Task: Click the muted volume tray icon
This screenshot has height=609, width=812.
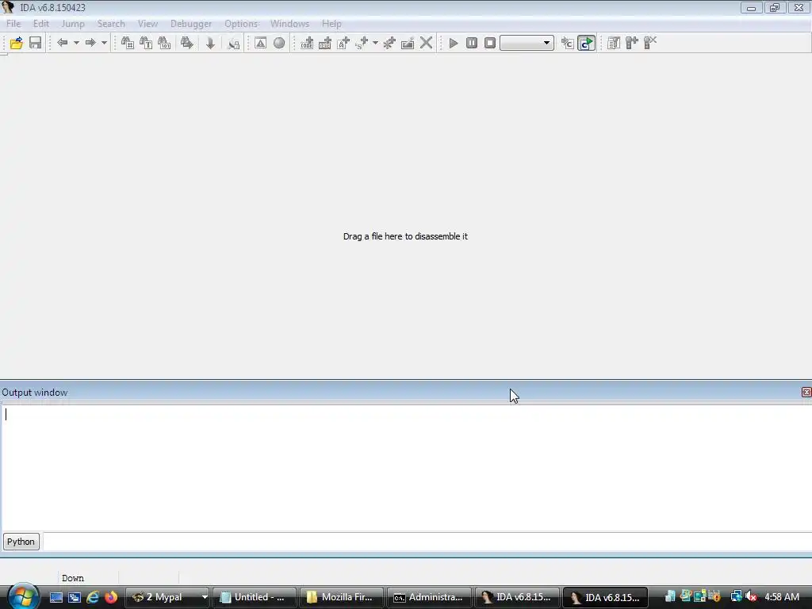Action: (x=752, y=597)
